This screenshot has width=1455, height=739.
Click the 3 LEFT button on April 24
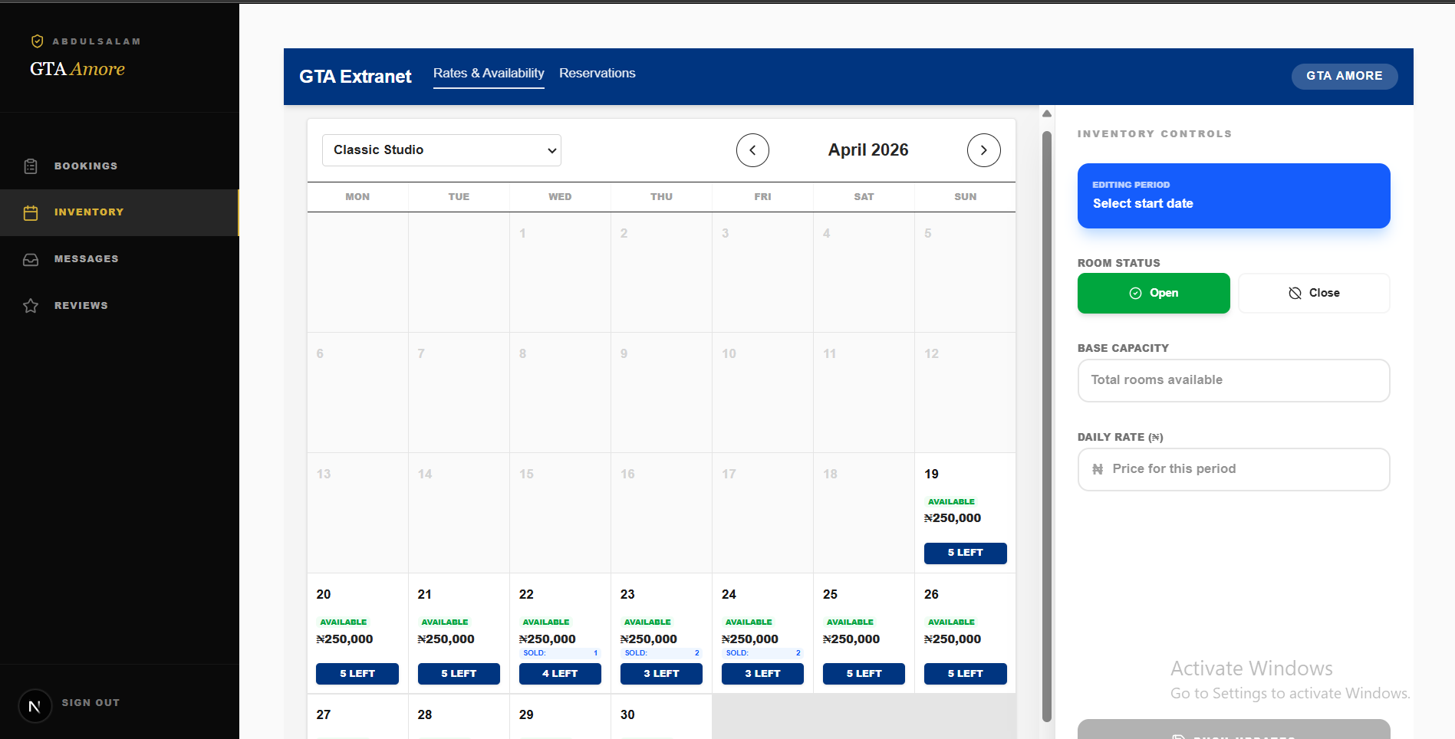point(762,674)
